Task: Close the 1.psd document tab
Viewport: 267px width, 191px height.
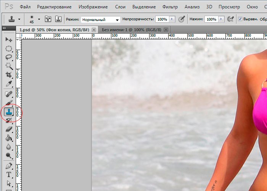Action: pos(94,30)
